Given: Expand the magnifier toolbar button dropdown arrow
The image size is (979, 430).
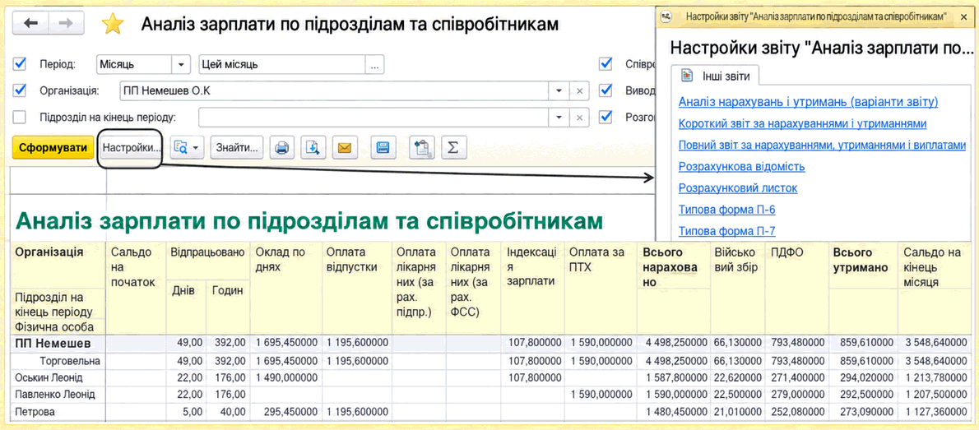Looking at the screenshot, I should point(197,148).
